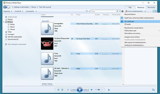Switch to the Play tab
160x94 pixels.
pos(130,7)
